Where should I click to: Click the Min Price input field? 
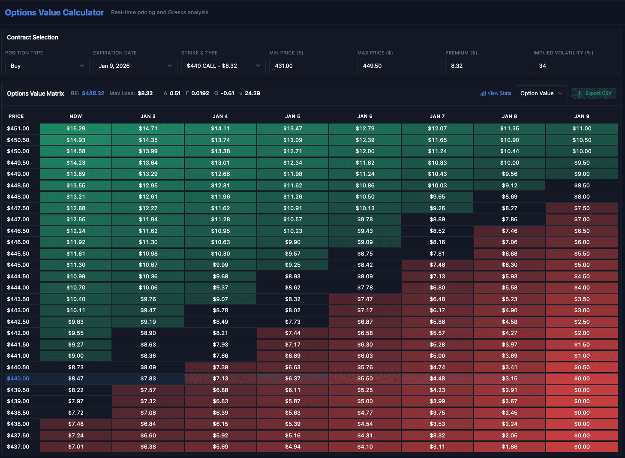311,66
